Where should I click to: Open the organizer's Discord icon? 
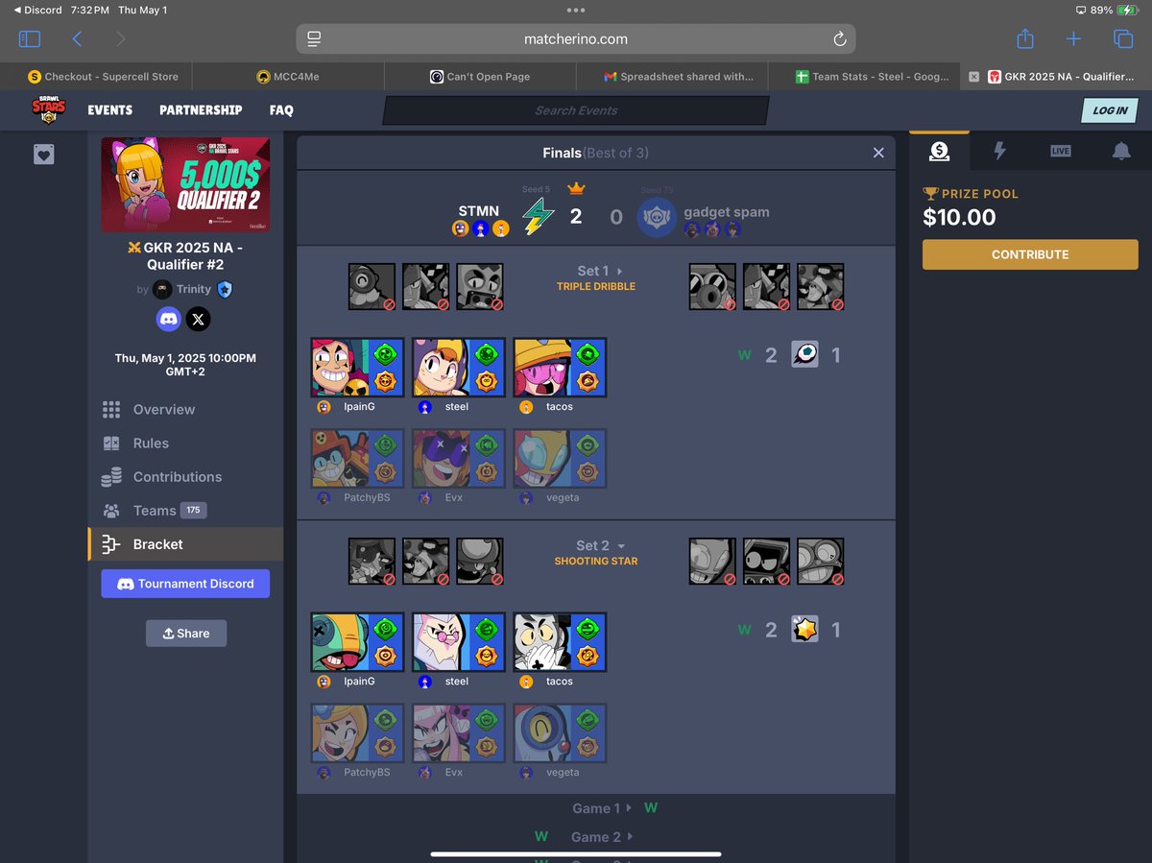(169, 320)
